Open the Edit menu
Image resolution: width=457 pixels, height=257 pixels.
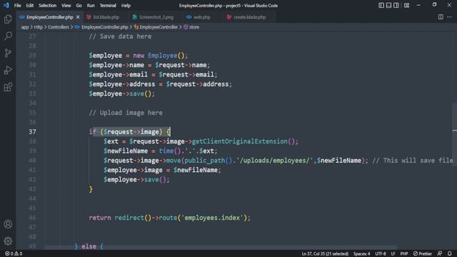(30, 5)
